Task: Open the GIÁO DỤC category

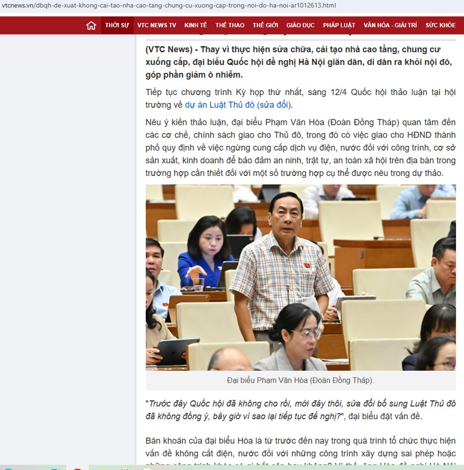Action: (x=301, y=26)
